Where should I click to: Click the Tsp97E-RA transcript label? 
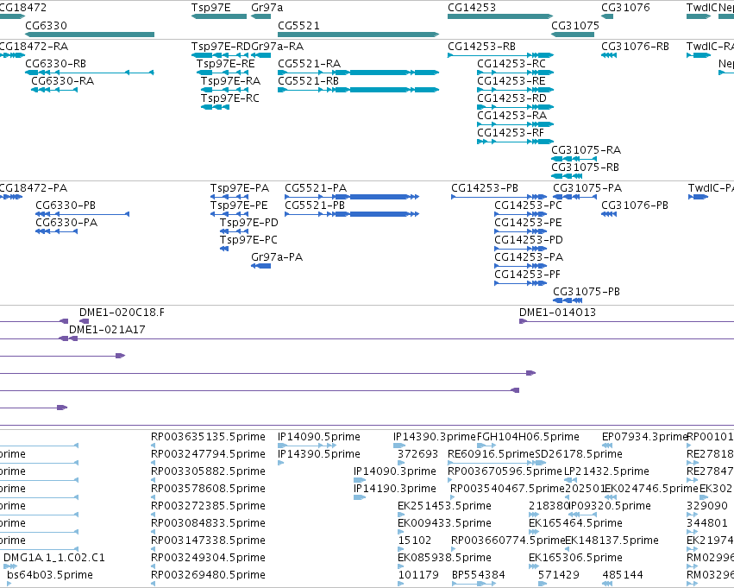coord(231,81)
